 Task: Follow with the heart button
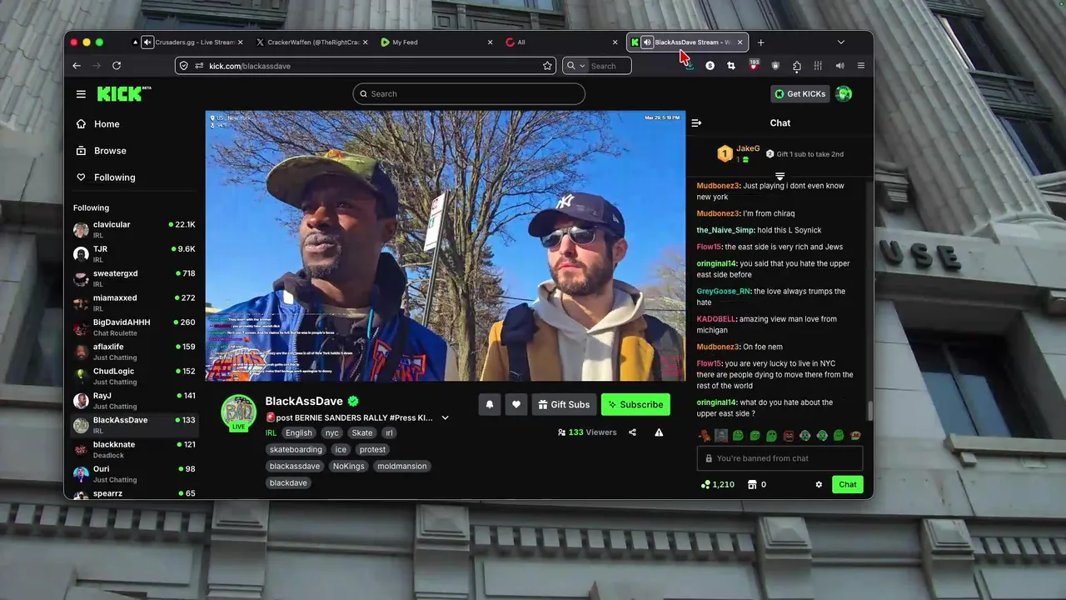(x=516, y=404)
